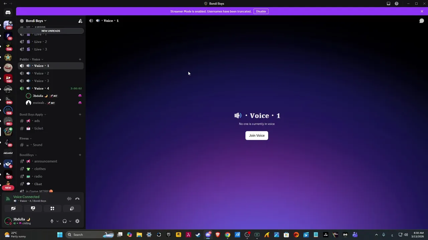Open Epic Games Launcher in taskbar
The image size is (428, 240).
[169, 235]
